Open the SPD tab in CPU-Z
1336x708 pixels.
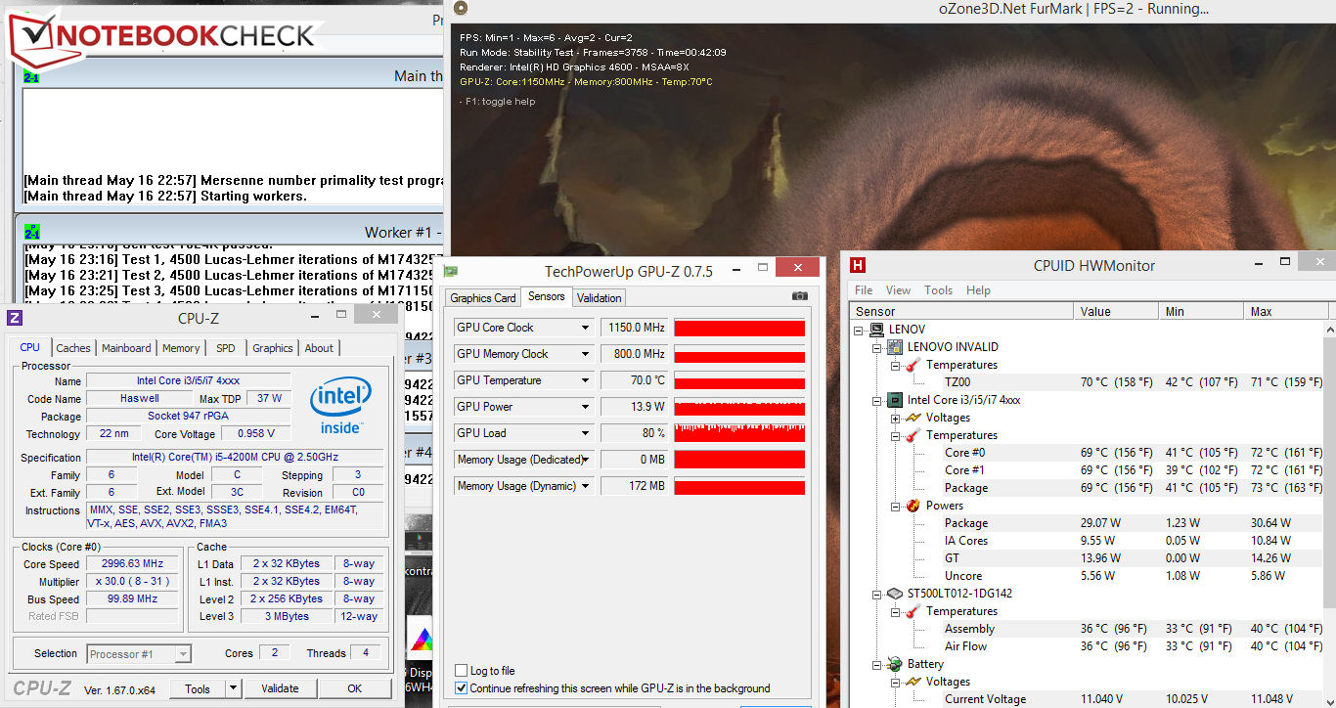pos(226,348)
